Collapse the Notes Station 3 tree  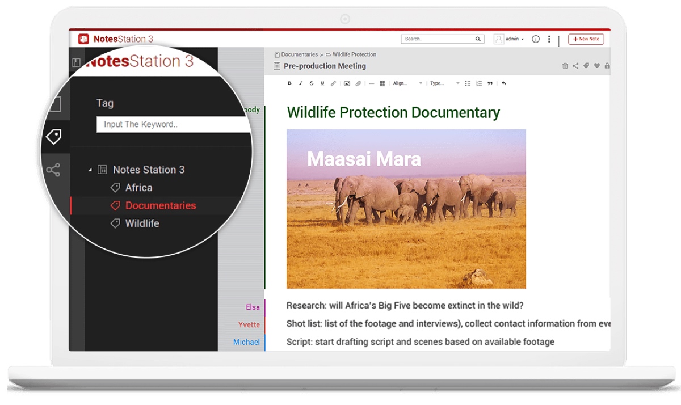tap(90, 170)
